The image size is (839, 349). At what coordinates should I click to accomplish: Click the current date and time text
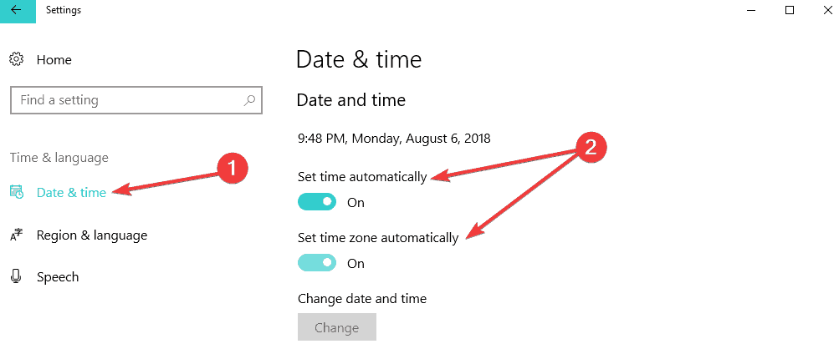393,139
